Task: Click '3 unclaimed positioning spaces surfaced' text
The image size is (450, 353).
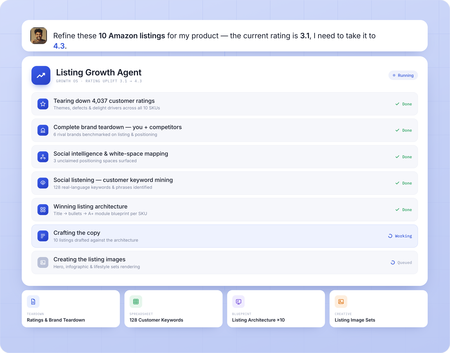Action: click(x=95, y=161)
